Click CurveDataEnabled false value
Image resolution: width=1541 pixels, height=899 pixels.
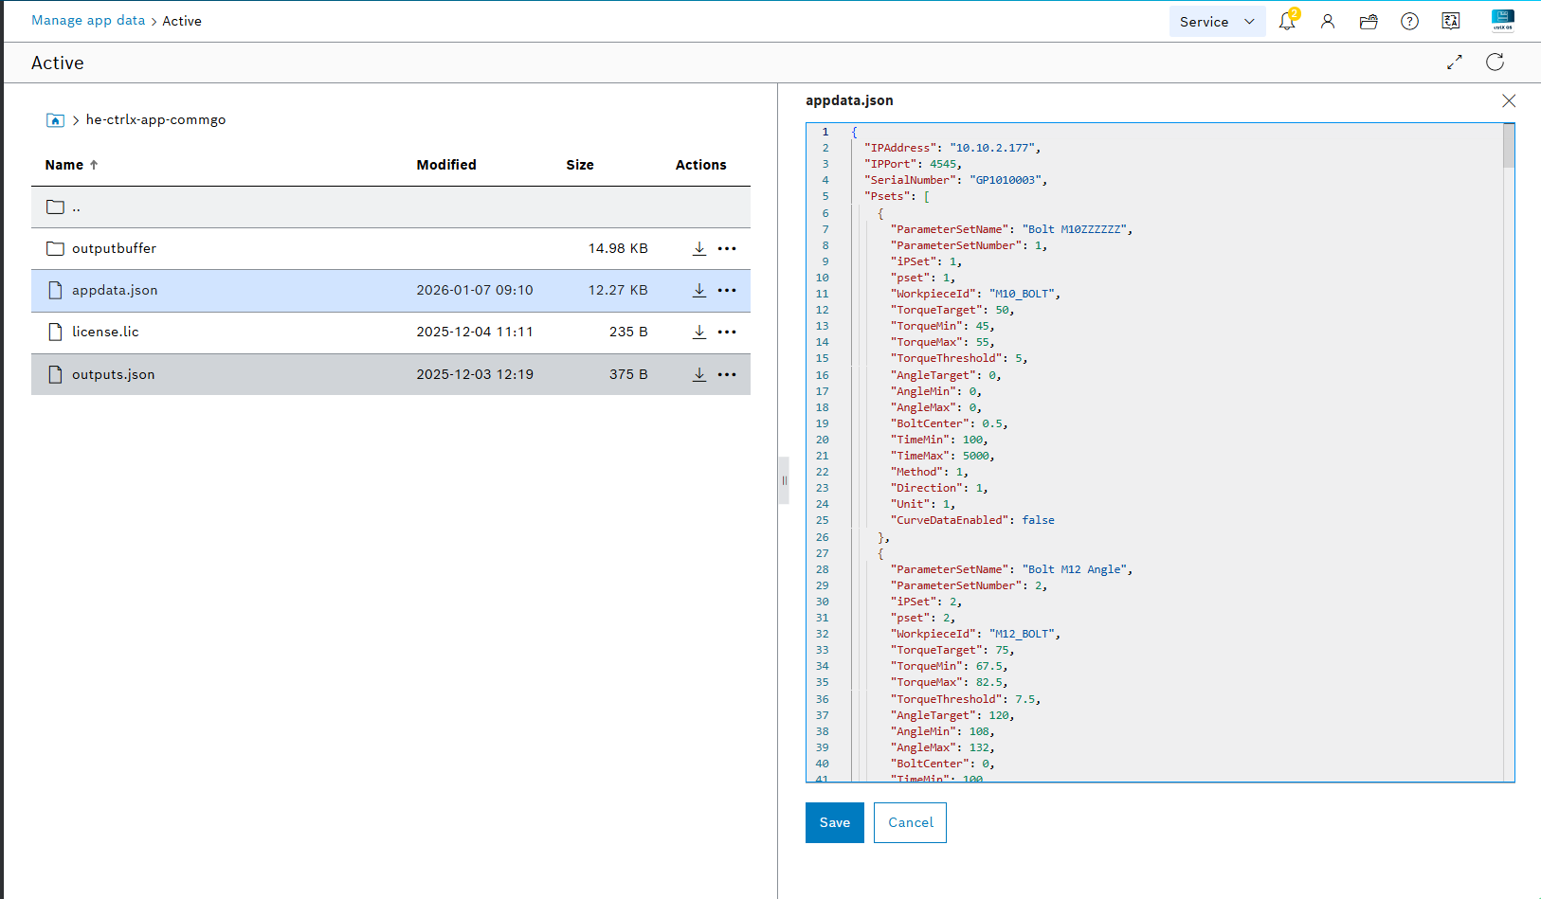pyautogui.click(x=1038, y=520)
